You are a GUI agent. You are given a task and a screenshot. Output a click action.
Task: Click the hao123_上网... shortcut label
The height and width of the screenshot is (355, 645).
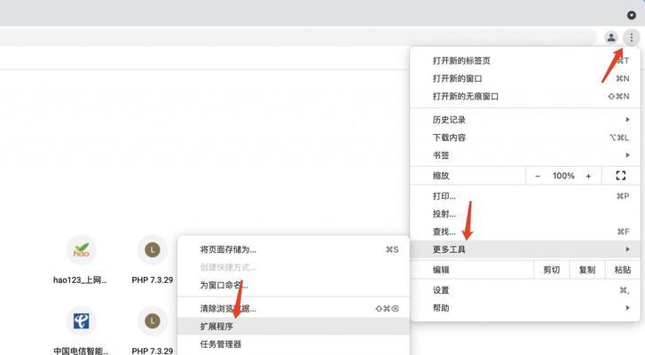[80, 280]
